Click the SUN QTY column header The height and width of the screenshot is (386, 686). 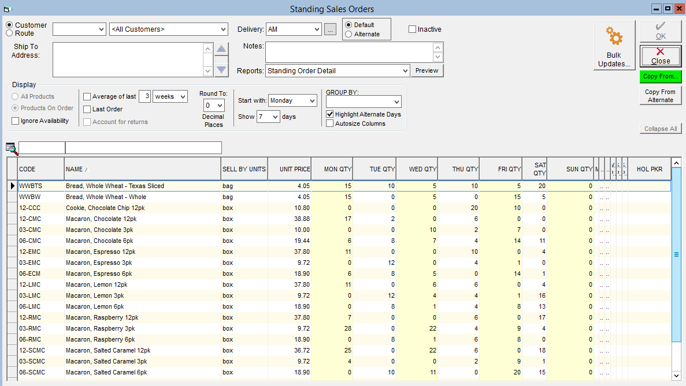pos(570,169)
